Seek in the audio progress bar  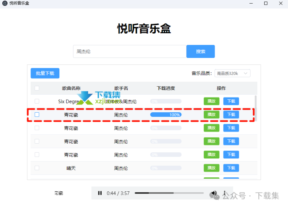click(x=169, y=193)
